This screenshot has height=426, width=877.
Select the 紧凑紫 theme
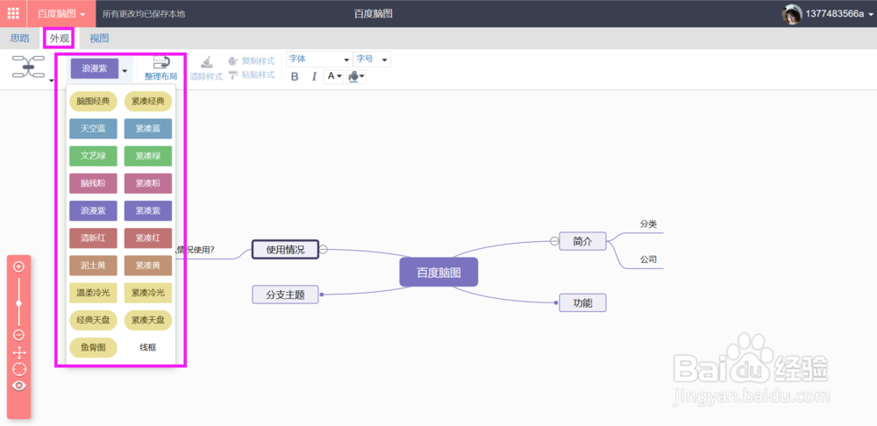(x=148, y=210)
